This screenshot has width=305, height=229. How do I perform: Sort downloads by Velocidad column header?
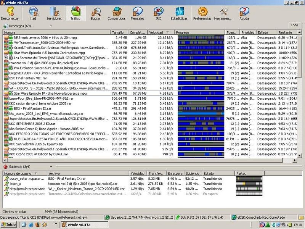(x=161, y=32)
